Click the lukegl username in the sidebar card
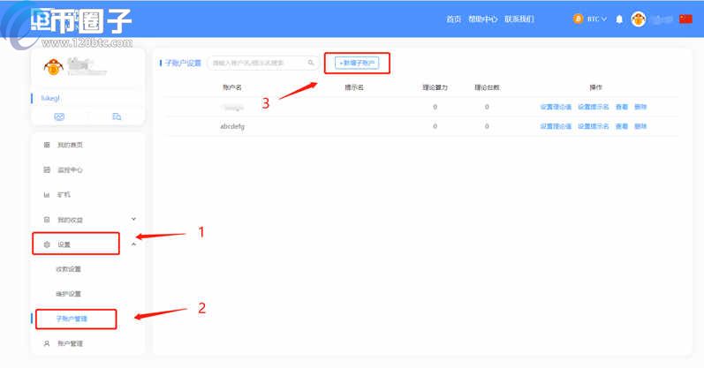Image resolution: width=704 pixels, height=368 pixels. 50,98
